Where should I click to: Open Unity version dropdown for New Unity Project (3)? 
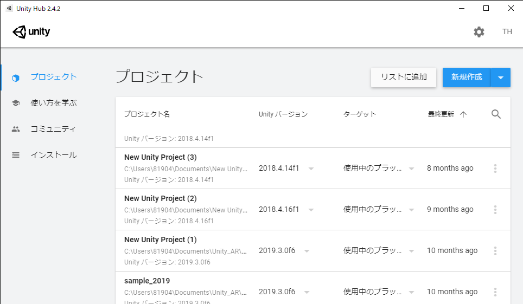(311, 169)
